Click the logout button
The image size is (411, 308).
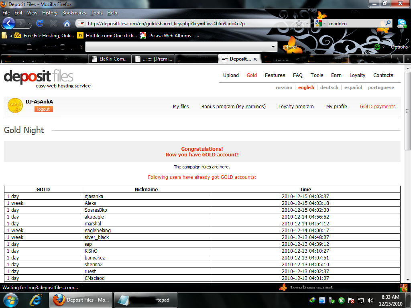(43, 109)
